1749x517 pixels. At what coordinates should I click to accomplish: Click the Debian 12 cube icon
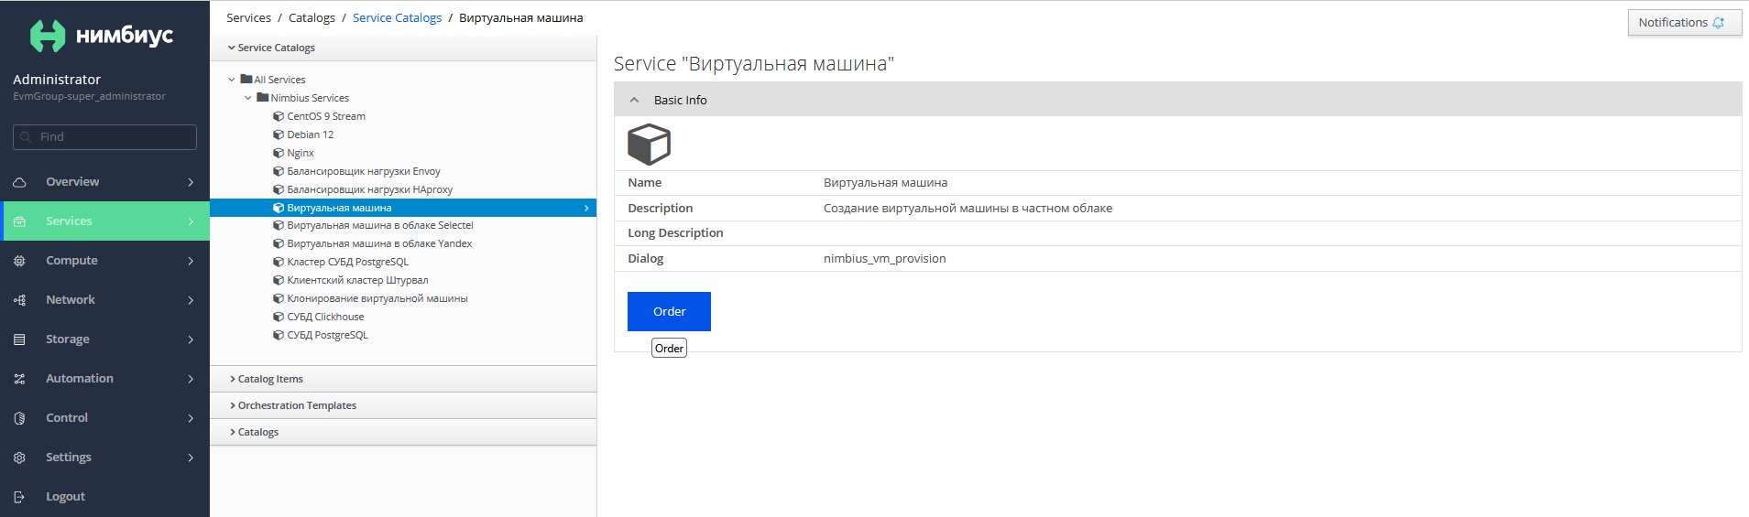click(x=279, y=135)
